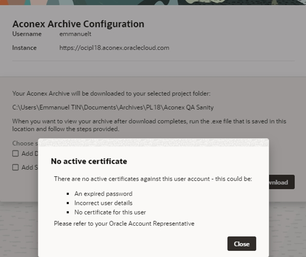Click 'Your Aconex Archive will be downloaded' text
Image resolution: width=306 pixels, height=257 pixels.
[112, 94]
